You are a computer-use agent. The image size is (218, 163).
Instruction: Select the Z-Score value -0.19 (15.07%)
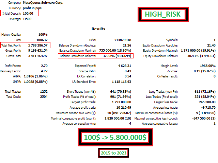click(x=204, y=71)
